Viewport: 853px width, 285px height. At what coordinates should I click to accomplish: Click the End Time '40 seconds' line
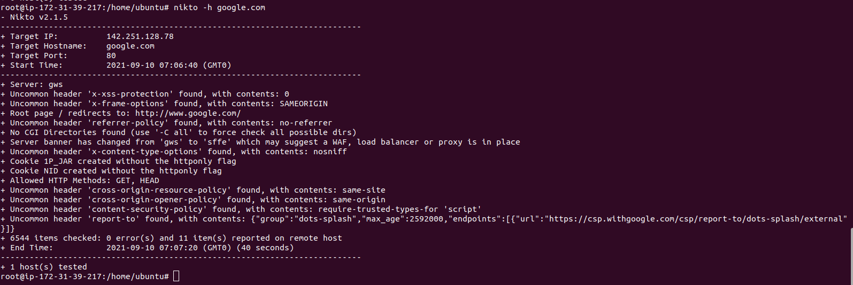[147, 248]
